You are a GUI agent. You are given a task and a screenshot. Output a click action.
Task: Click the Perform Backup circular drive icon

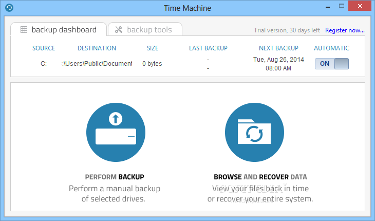116,132
